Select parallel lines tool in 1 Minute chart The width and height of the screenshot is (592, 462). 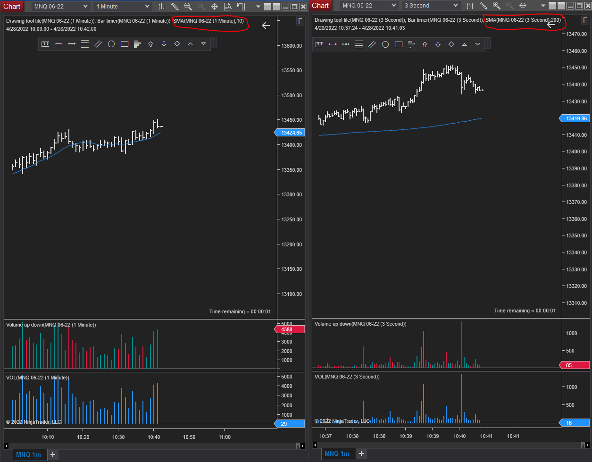98,44
